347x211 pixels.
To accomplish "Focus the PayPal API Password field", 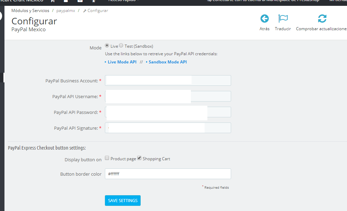I will click(x=168, y=112).
